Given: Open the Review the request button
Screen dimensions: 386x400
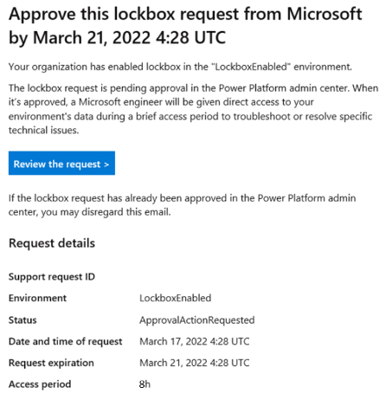Looking at the screenshot, I should tap(61, 164).
